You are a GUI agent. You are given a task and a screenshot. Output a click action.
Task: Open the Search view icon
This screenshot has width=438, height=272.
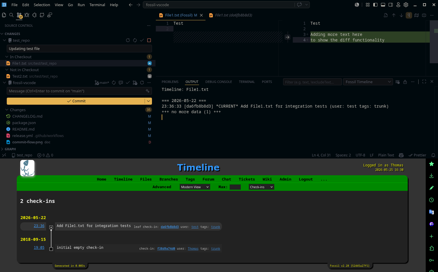[x=11, y=15]
